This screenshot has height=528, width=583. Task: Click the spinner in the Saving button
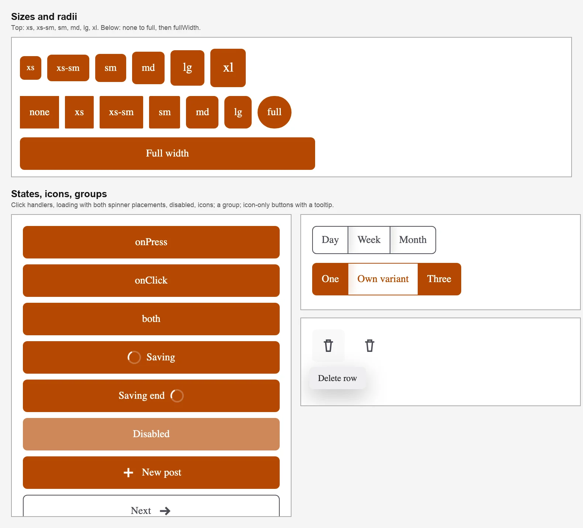click(134, 357)
